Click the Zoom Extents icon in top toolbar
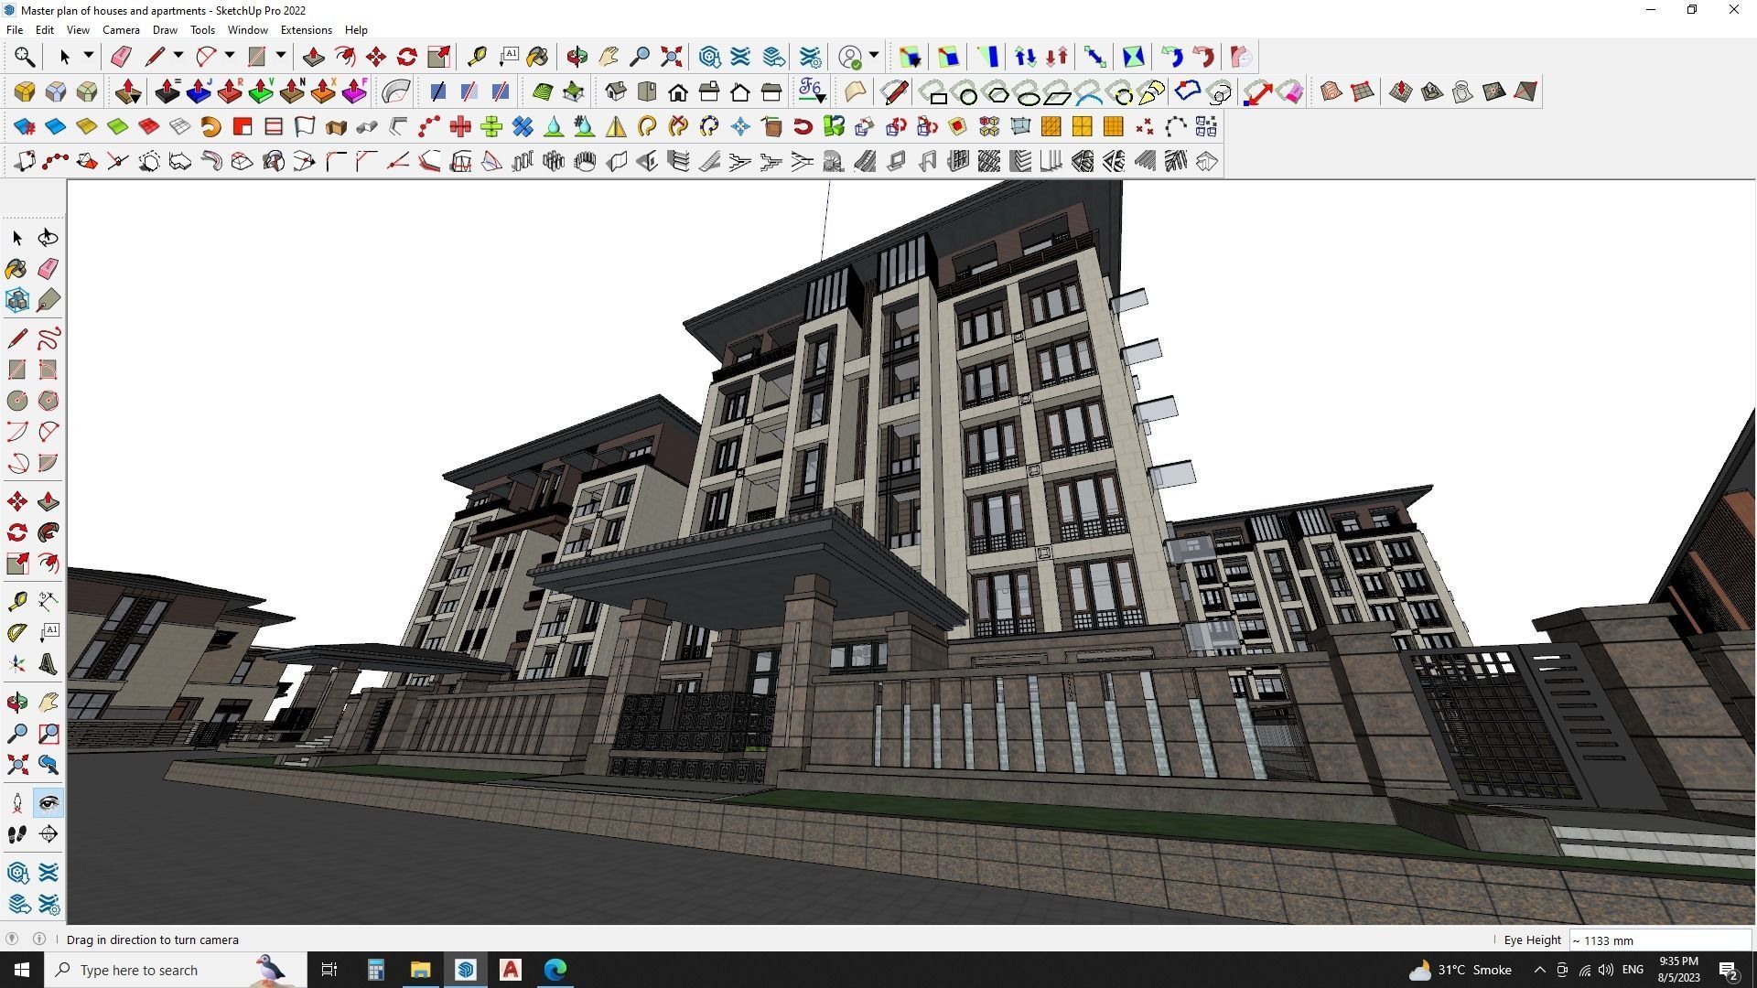The width and height of the screenshot is (1757, 988). pyautogui.click(x=672, y=57)
